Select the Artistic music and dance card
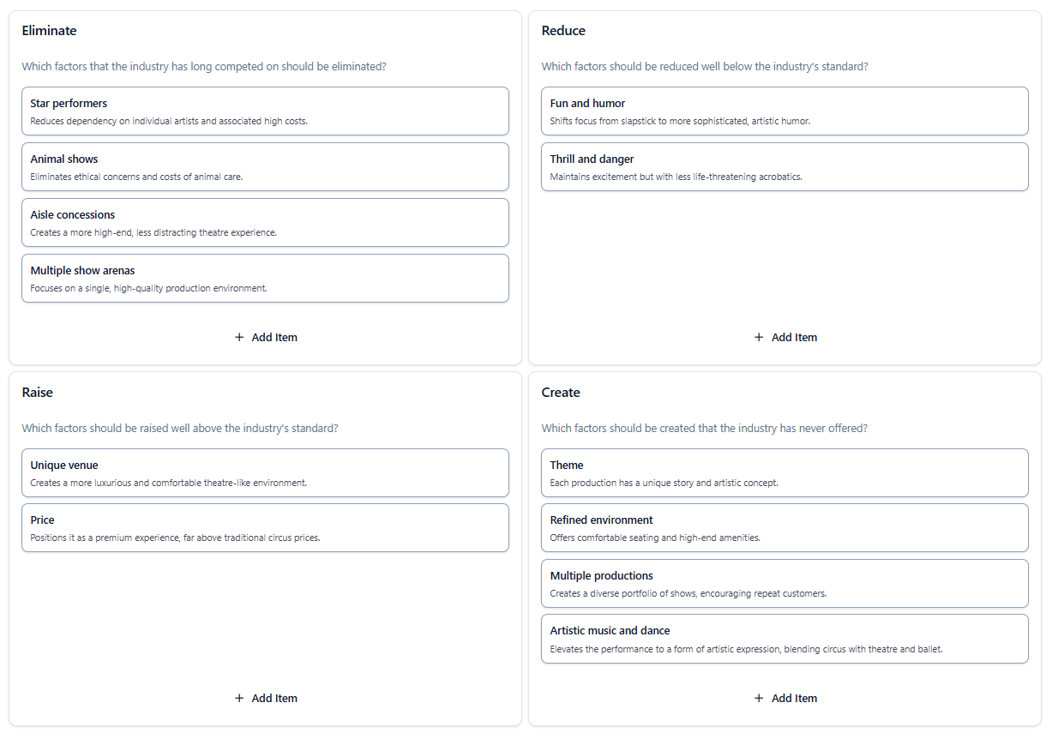Viewport: 1052px width, 739px height. point(784,638)
